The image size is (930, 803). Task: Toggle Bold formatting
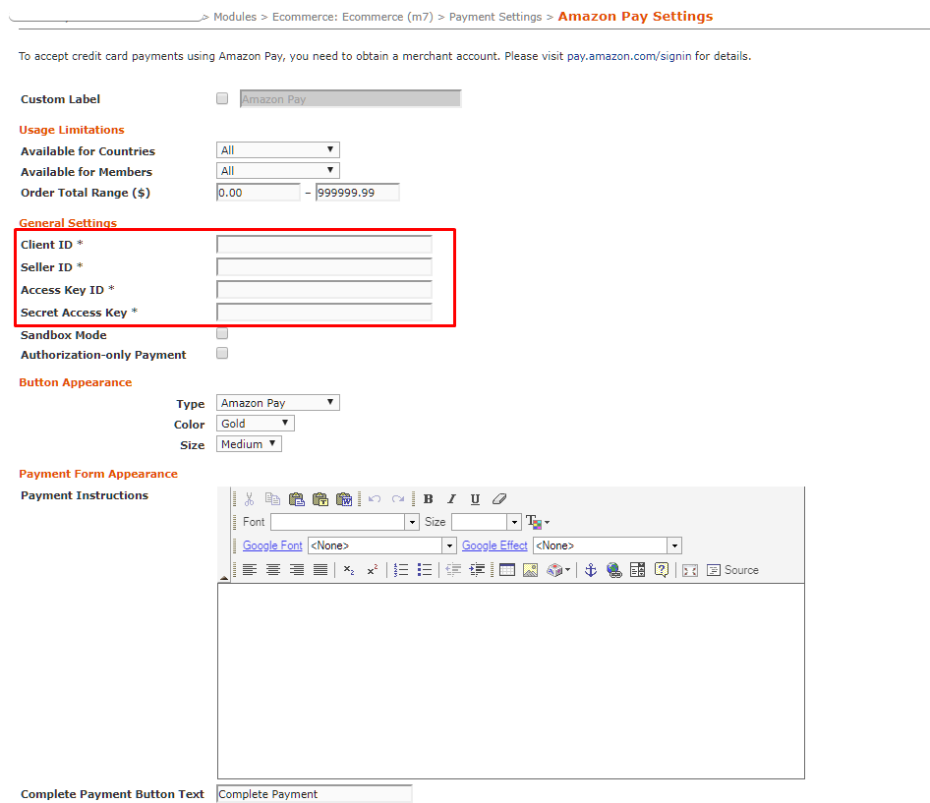(x=429, y=499)
